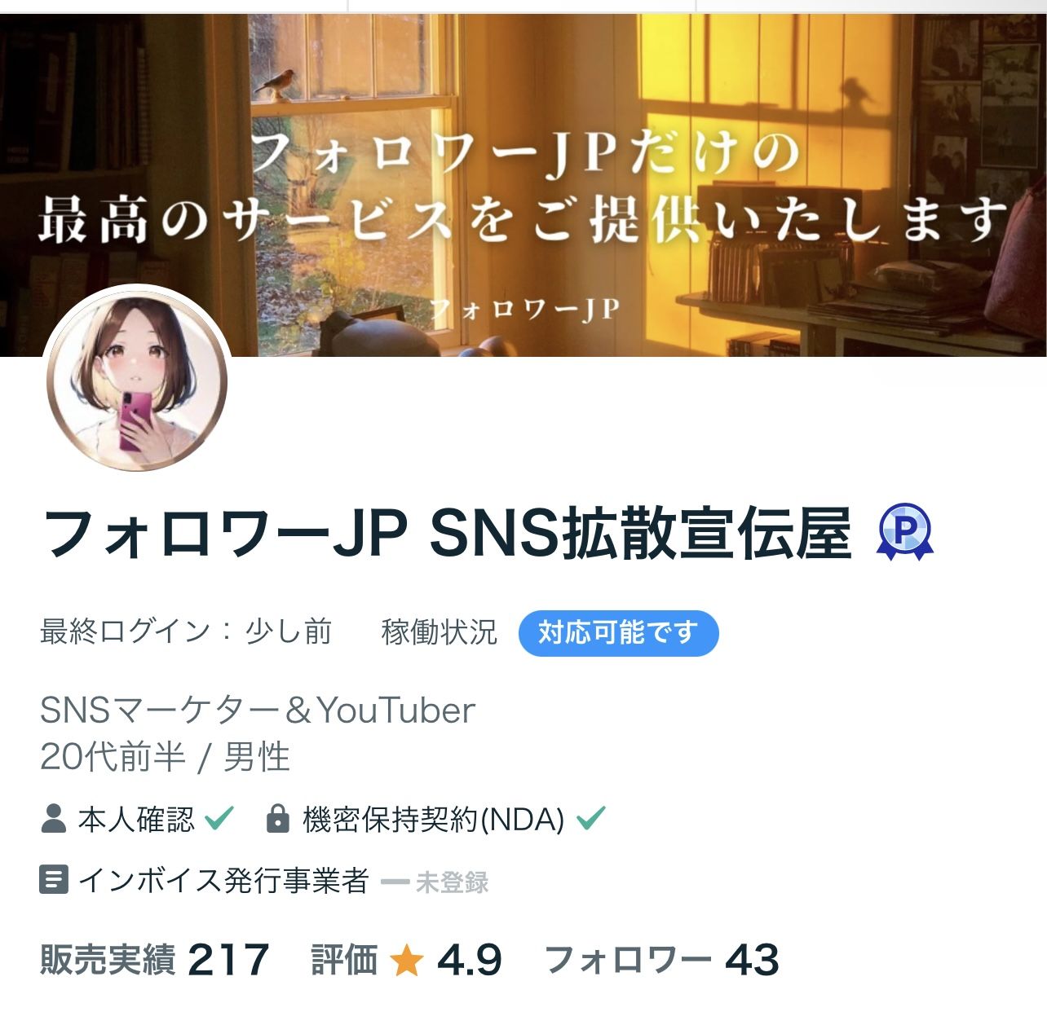Open the 販売実績 217 sales record
The width and height of the screenshot is (1047, 1025).
click(154, 960)
